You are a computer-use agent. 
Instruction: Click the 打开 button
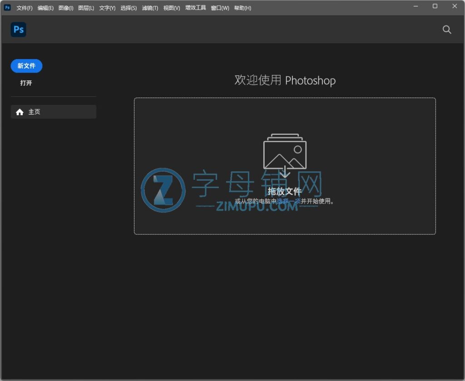pyautogui.click(x=26, y=83)
